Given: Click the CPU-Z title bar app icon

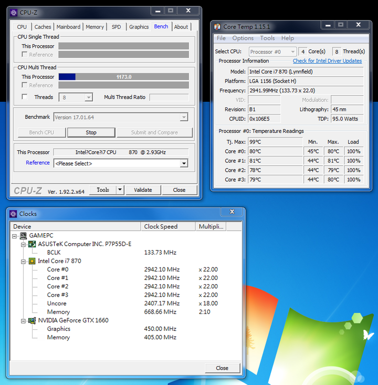Looking at the screenshot, I should pyautogui.click(x=14, y=13).
